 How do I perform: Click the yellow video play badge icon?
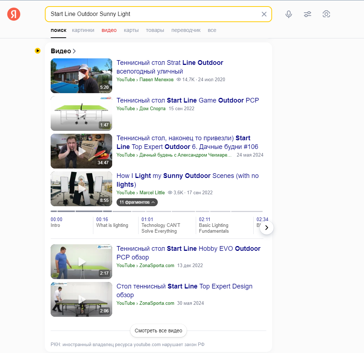pos(38,51)
